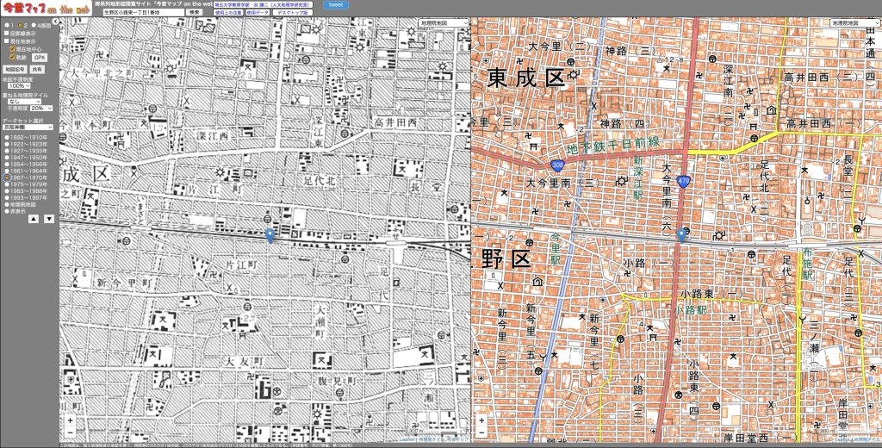The height and width of the screenshot is (448, 882).
Task: Click the GPX button
Action: pos(40,57)
